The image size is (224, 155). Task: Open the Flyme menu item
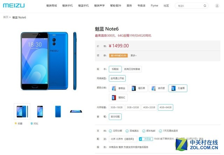point(154,6)
